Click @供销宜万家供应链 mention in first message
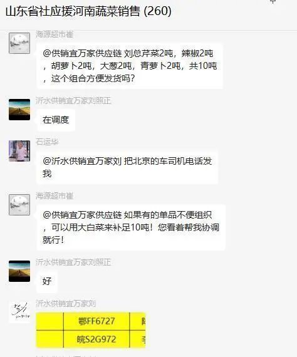The height and width of the screenshot is (357, 297). pyautogui.click(x=82, y=53)
